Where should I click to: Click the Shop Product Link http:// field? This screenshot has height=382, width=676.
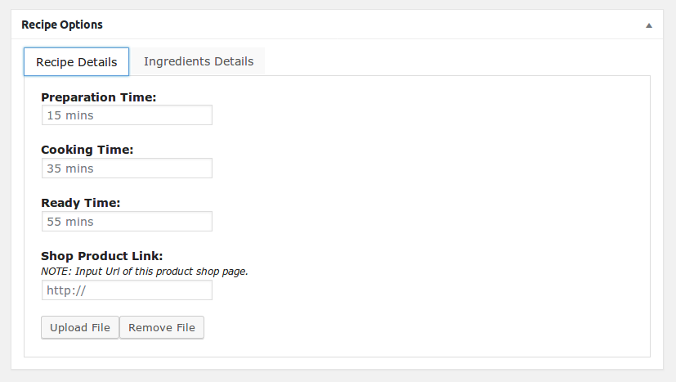[127, 290]
